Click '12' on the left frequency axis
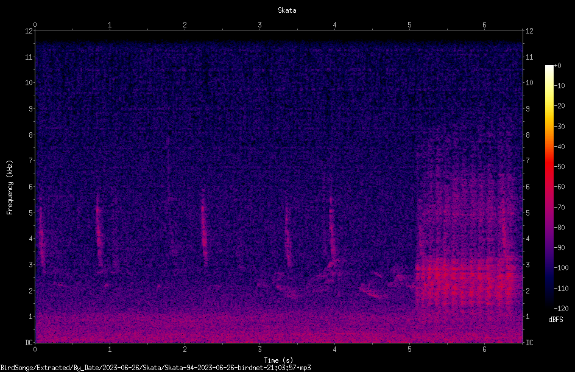 click(29, 31)
